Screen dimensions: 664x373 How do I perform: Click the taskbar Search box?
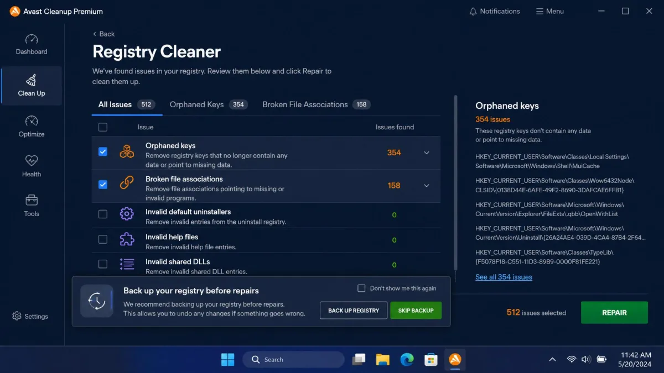tap(293, 359)
